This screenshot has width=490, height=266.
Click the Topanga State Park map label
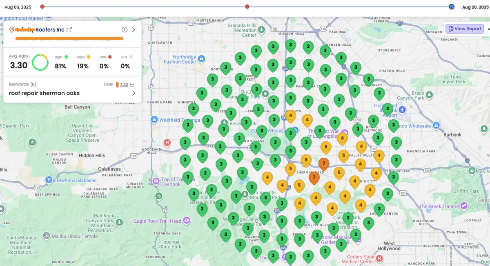[x=170, y=244]
